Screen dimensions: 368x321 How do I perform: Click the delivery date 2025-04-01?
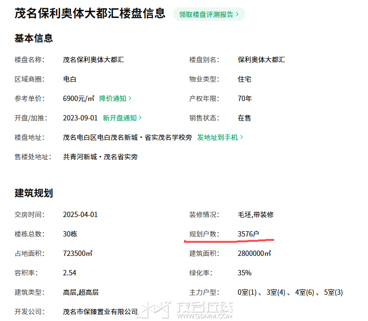pos(80,215)
